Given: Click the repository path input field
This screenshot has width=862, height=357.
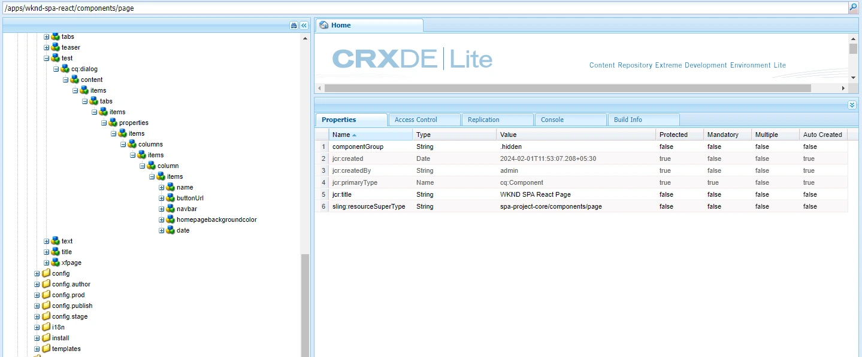Looking at the screenshot, I should coord(419,8).
